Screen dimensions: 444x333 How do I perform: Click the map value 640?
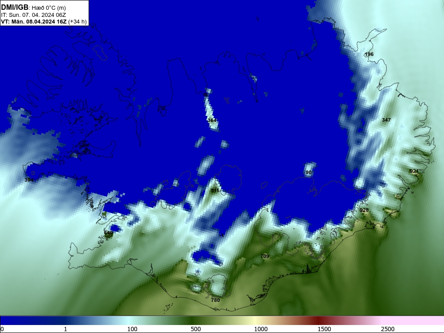[108, 233]
